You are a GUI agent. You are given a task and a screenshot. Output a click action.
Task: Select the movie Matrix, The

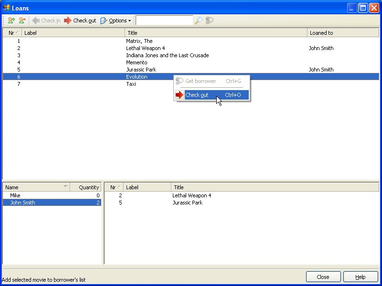coord(191,41)
